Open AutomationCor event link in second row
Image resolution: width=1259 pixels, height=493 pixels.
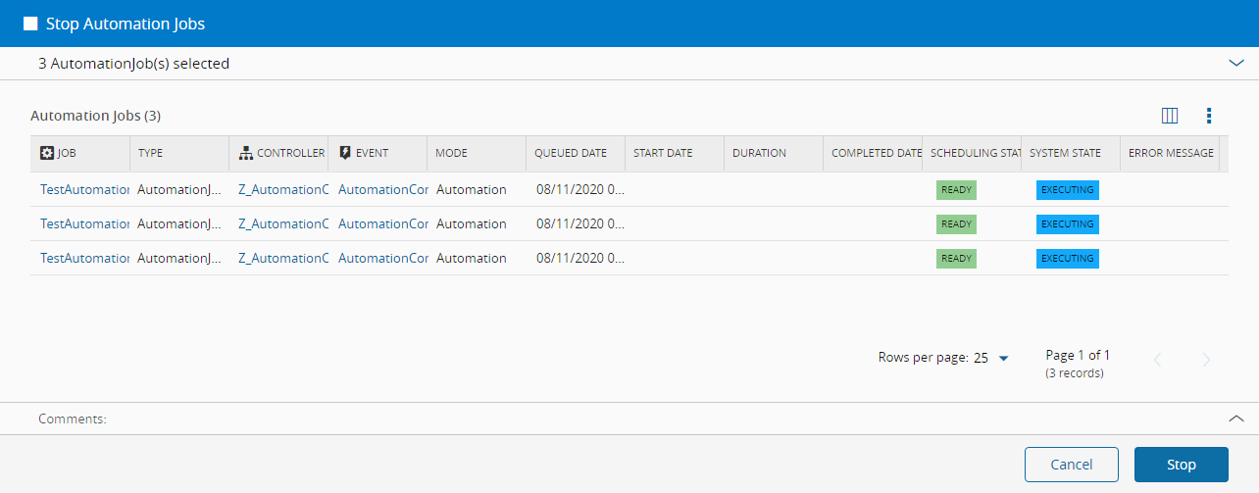click(383, 223)
